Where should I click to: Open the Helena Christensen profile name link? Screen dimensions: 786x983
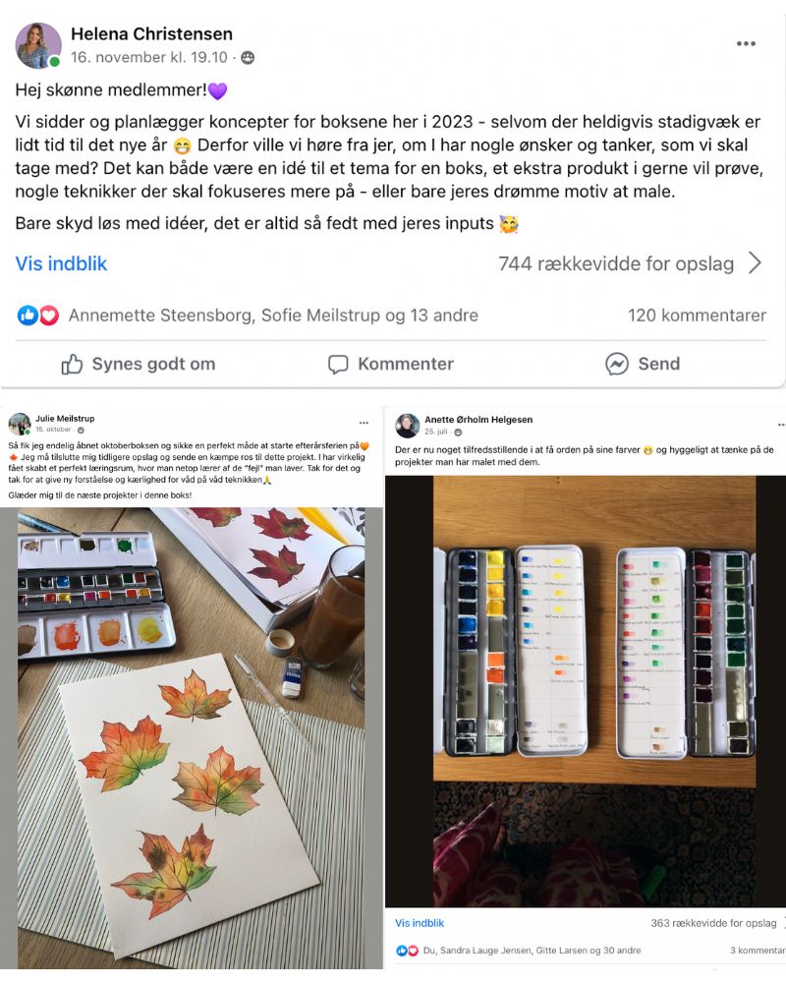[151, 33]
